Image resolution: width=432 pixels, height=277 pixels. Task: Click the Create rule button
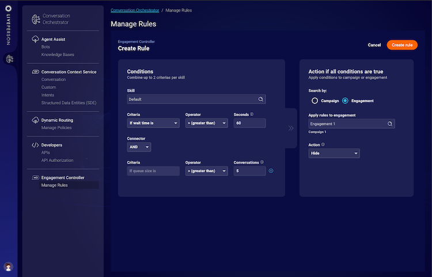402,45
